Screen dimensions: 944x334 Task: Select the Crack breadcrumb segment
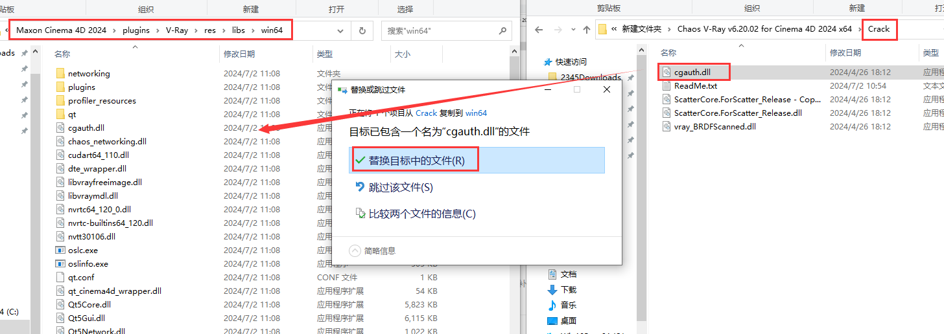pos(879,29)
